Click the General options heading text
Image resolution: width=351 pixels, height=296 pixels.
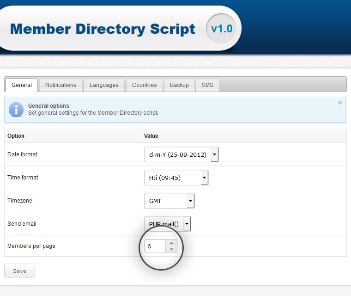point(48,105)
